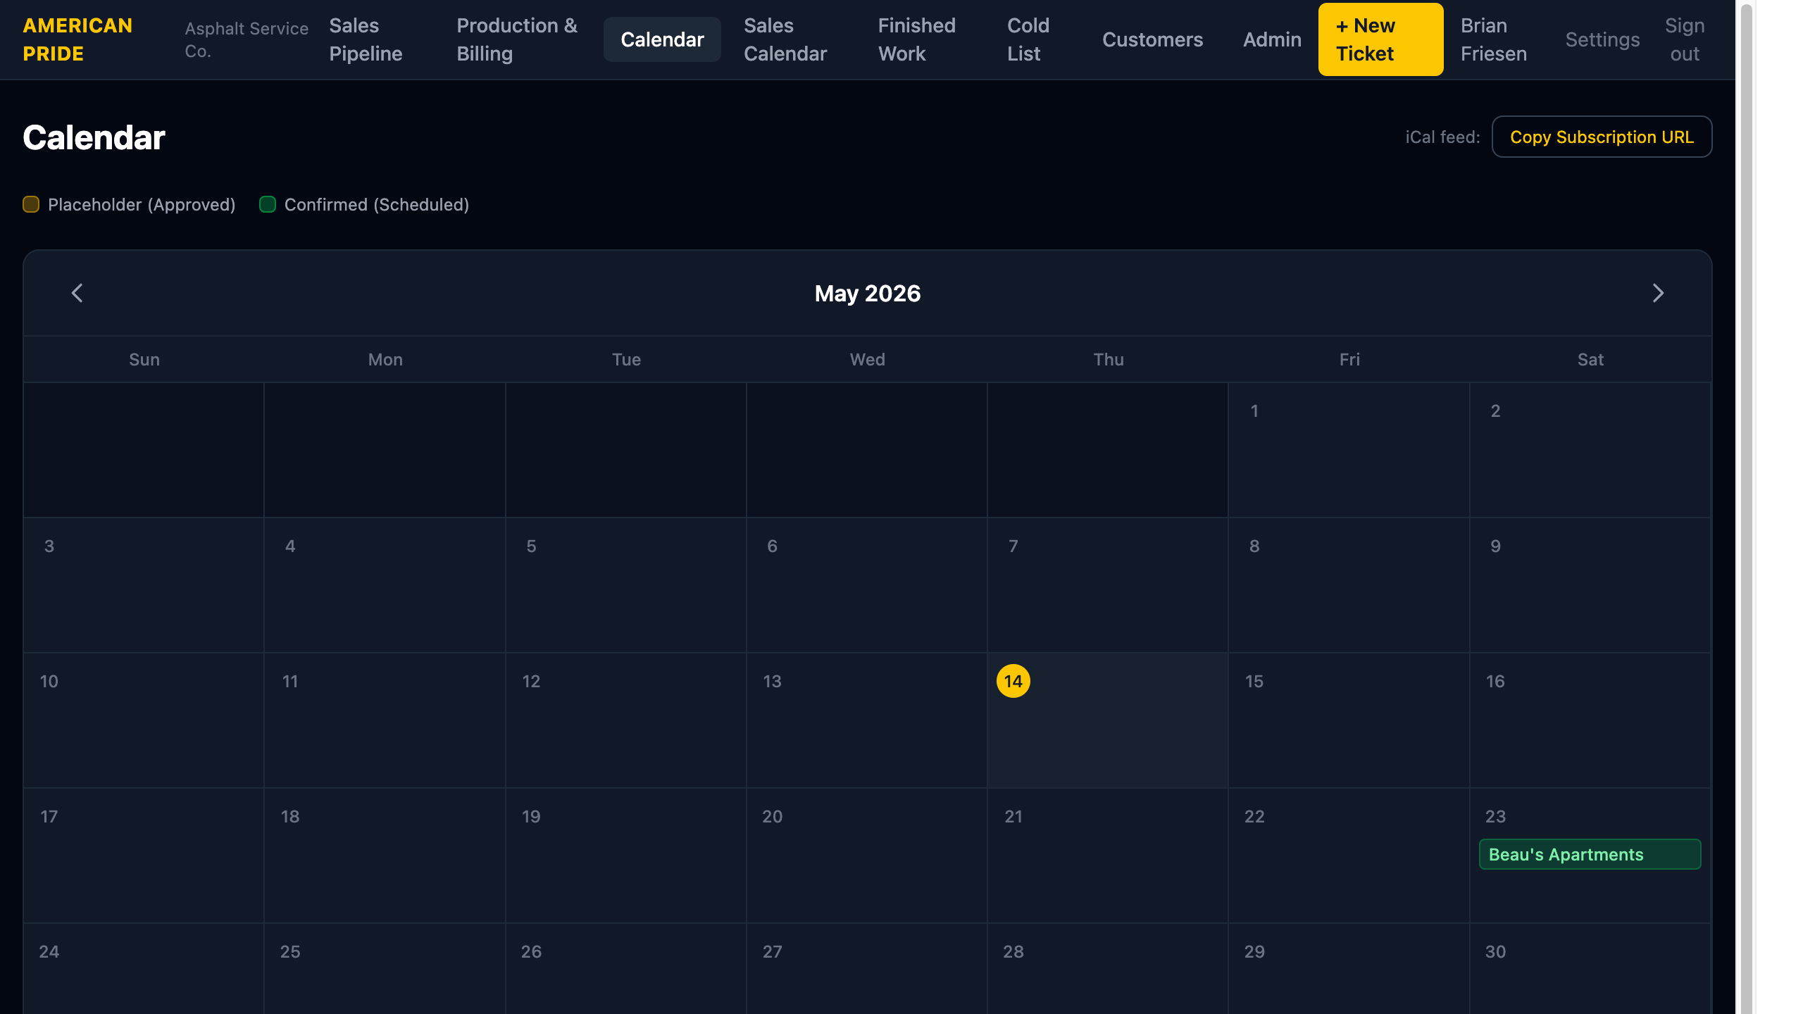This screenshot has width=1803, height=1014.
Task: Select May 13 day cell
Action: [x=866, y=720]
